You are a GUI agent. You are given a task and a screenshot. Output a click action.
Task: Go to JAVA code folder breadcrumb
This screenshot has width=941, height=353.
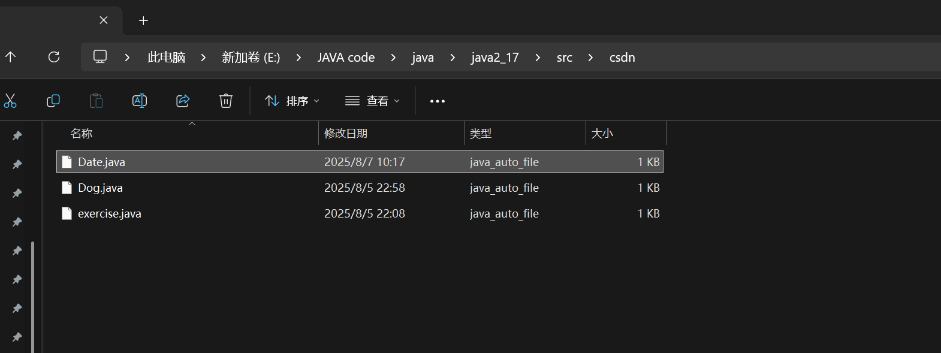[346, 58]
